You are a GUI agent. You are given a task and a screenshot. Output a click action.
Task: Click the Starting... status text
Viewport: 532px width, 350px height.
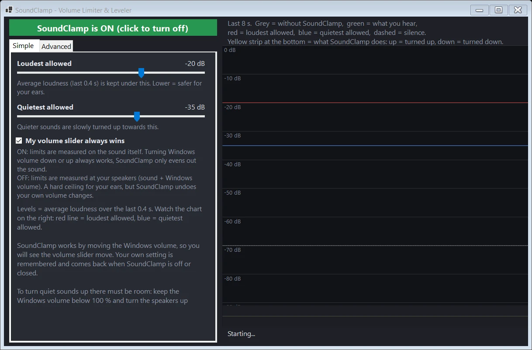click(241, 334)
